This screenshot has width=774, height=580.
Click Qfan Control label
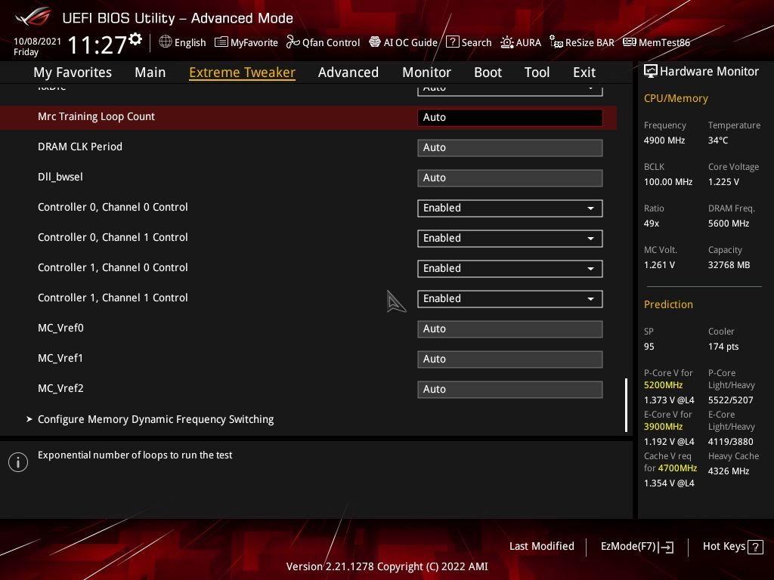(x=331, y=42)
